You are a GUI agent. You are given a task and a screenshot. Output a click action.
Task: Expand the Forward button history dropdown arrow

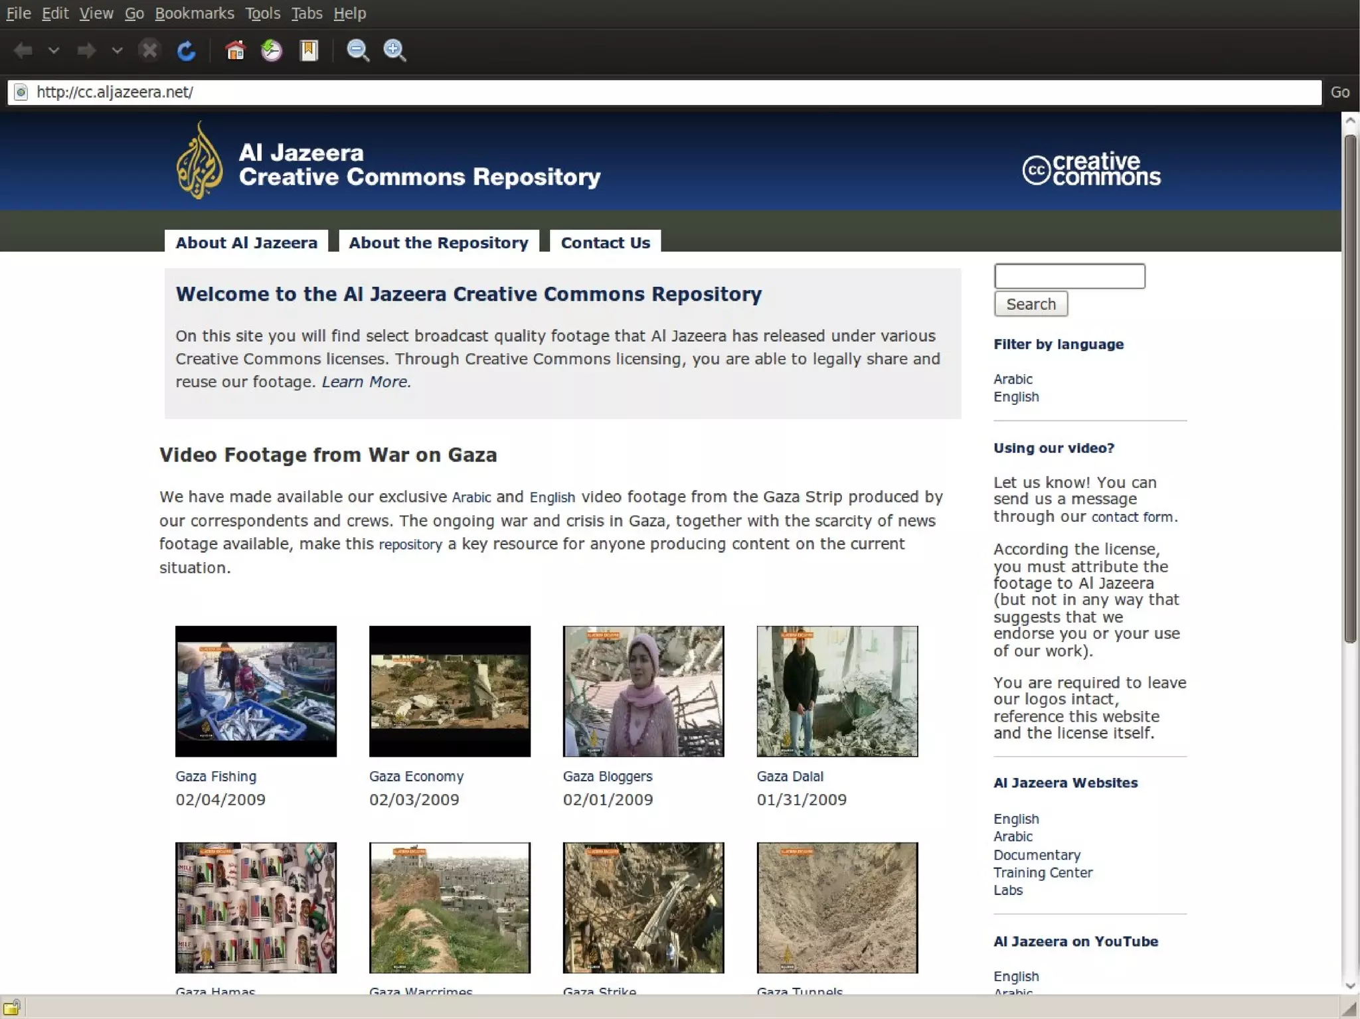tap(117, 50)
